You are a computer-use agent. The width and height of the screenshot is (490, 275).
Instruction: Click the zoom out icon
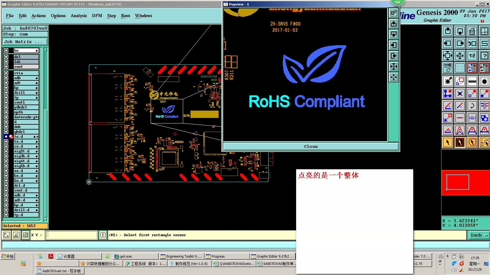click(460, 55)
